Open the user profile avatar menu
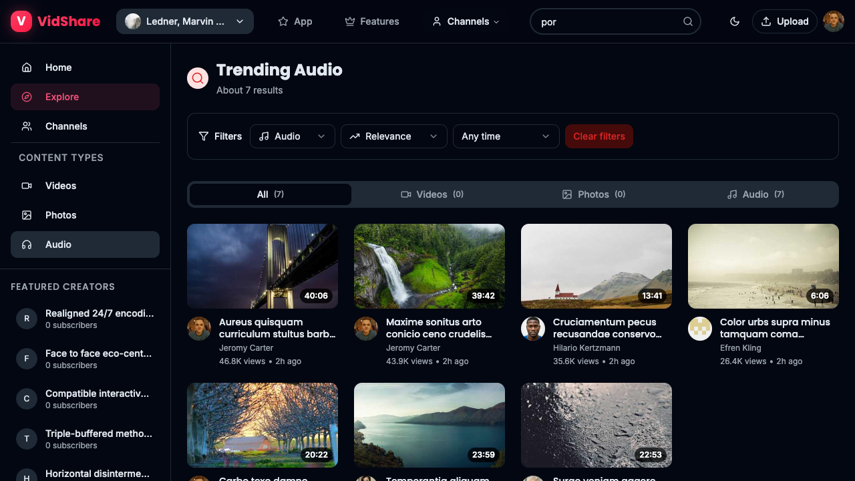This screenshot has width=855, height=481. coord(834,21)
